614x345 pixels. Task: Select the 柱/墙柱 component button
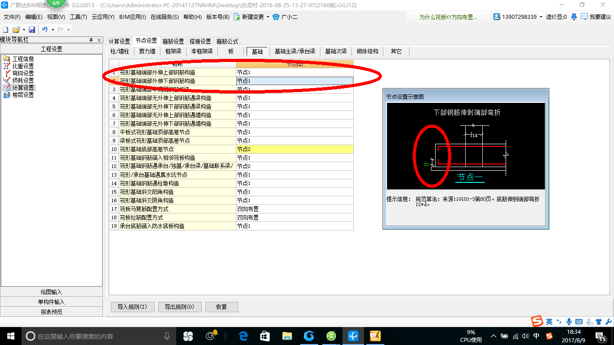click(x=120, y=51)
